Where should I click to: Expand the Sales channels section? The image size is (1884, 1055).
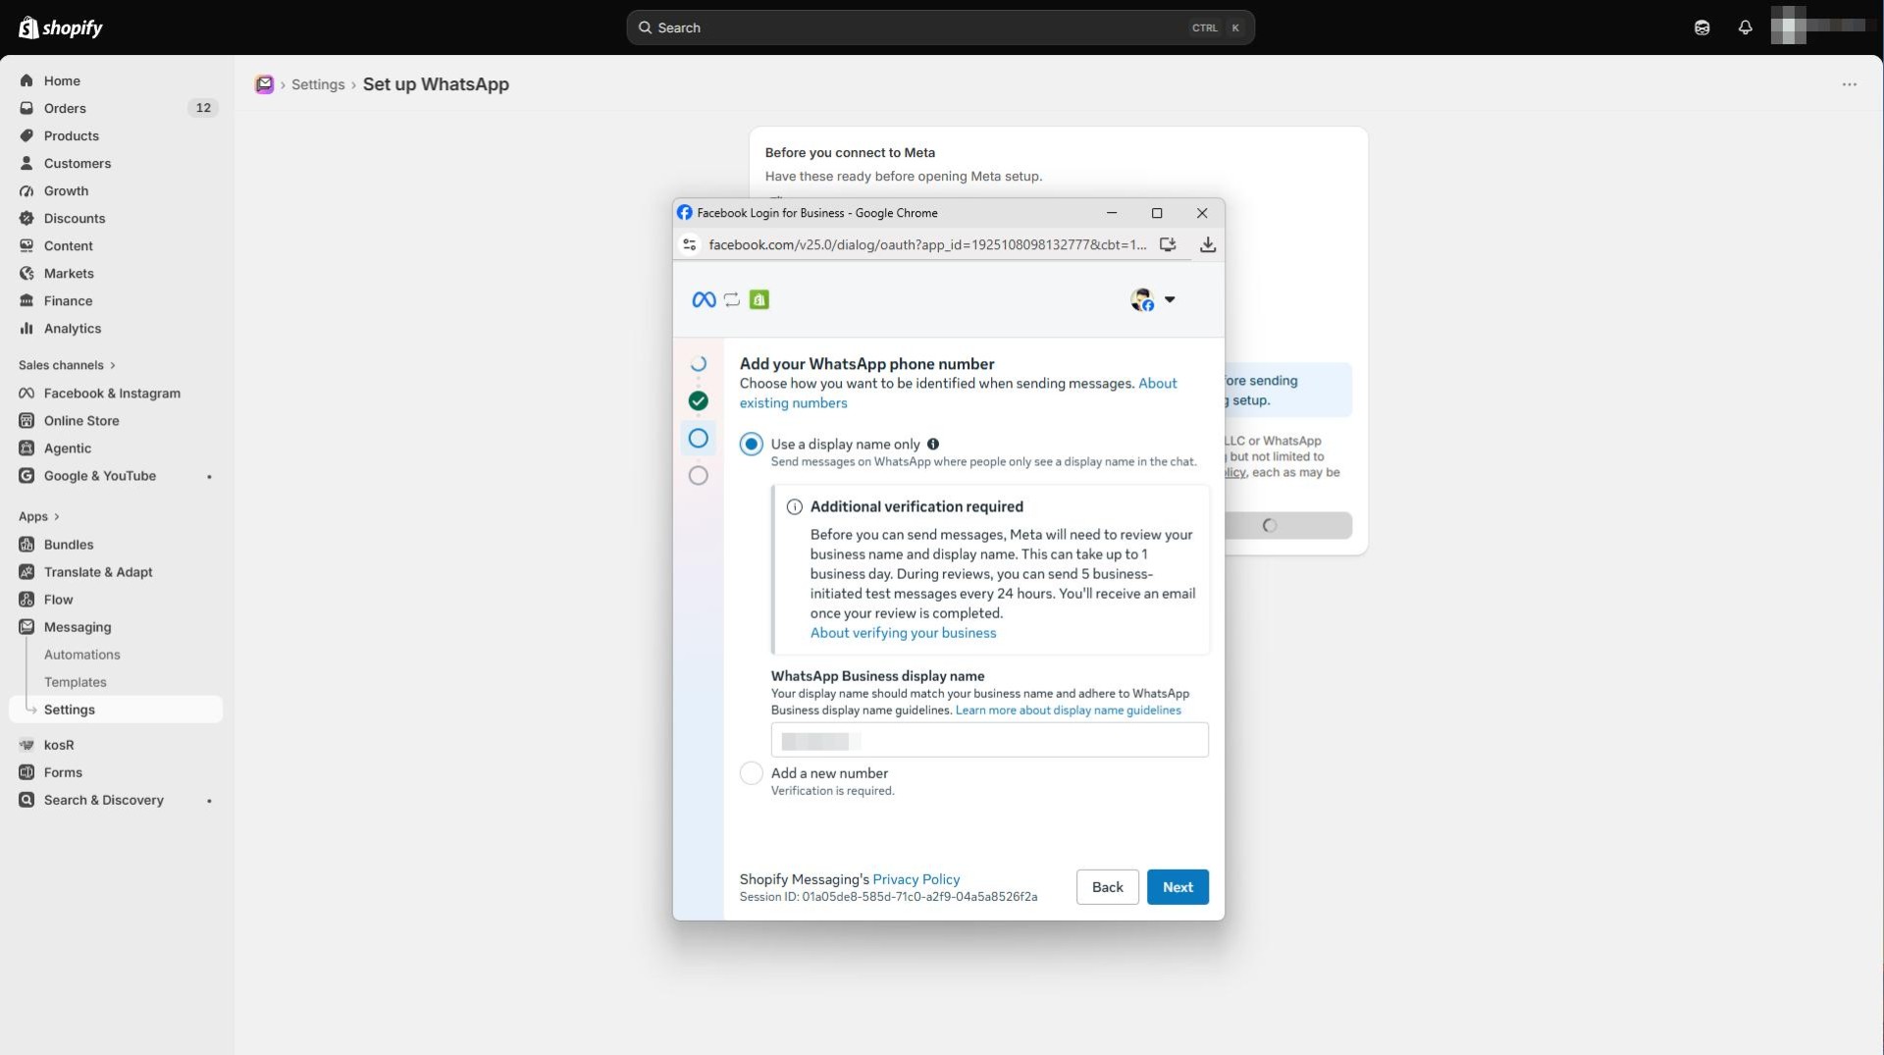click(67, 365)
